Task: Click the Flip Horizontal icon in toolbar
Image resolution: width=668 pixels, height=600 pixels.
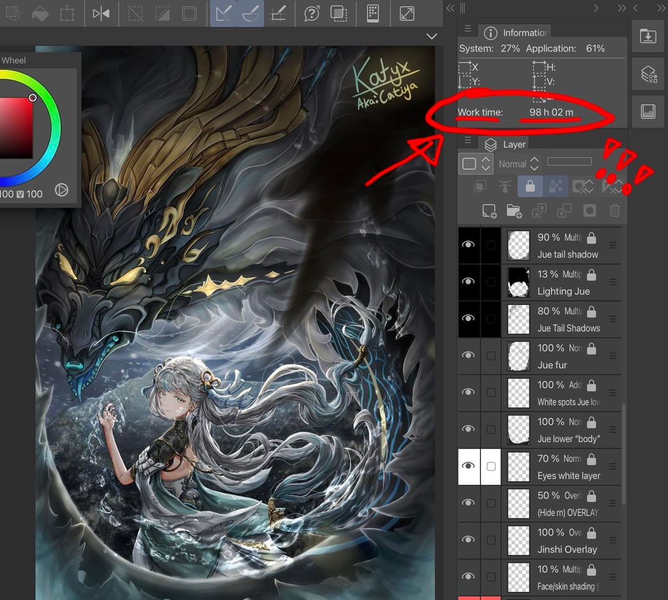Action: (101, 14)
